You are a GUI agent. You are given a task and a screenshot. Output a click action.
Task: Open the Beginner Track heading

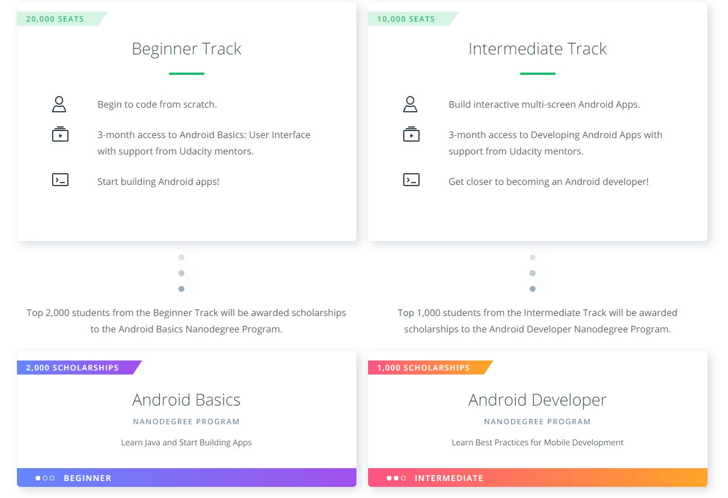coord(187,49)
